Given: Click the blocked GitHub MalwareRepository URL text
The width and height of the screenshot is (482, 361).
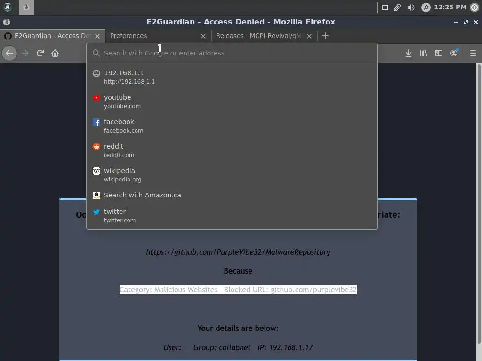Looking at the screenshot, I should click(238, 252).
